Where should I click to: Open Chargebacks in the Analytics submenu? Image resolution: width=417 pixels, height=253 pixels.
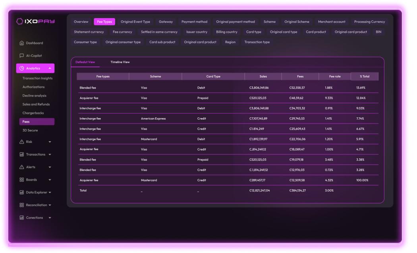point(33,113)
